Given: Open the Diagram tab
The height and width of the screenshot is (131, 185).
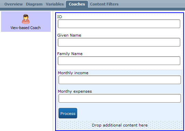Looking at the screenshot, I should click(x=34, y=4).
